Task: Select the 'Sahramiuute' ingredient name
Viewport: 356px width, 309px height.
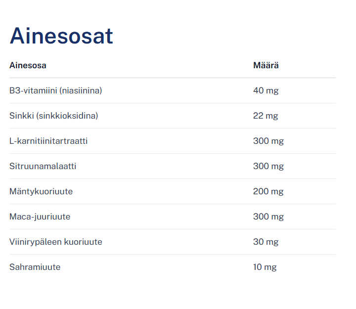Action: (35, 267)
